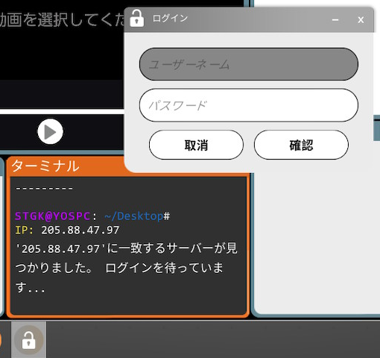This screenshot has height=358, width=380.
Task: Focus the ユーザーネーム input field
Action: tap(249, 64)
